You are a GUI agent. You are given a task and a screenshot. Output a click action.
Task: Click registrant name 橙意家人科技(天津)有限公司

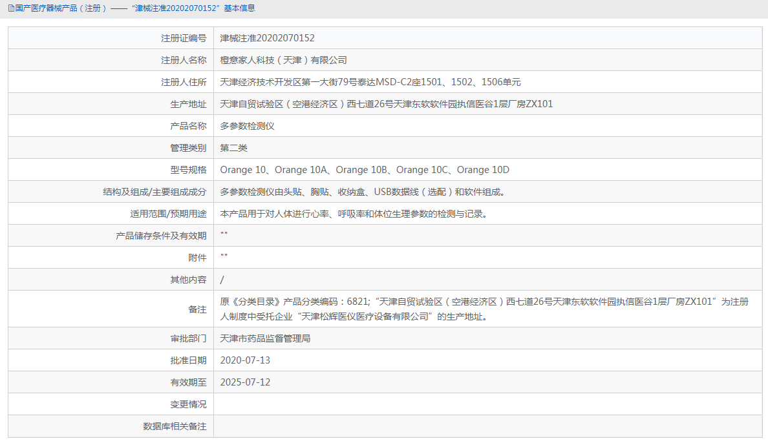click(283, 60)
